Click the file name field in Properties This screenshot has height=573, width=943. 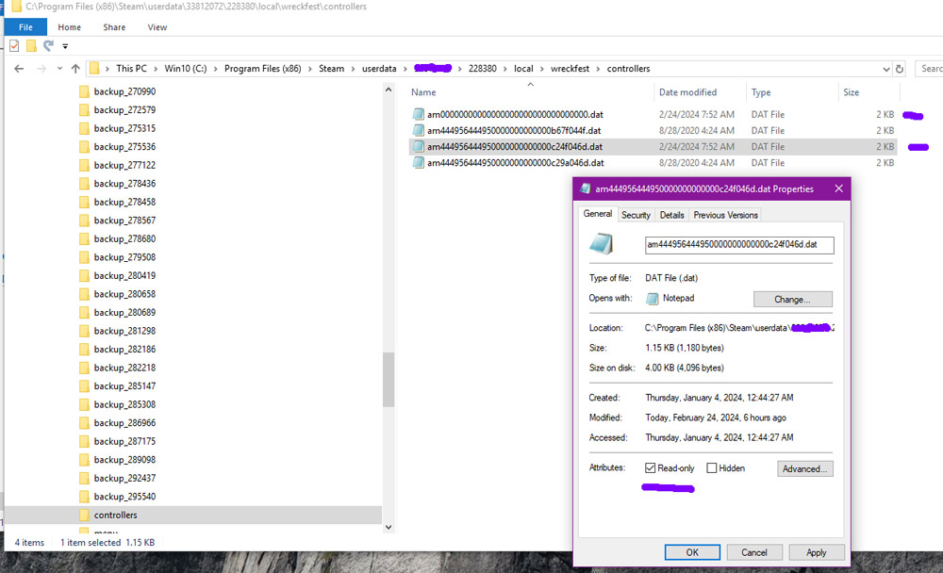click(x=739, y=245)
